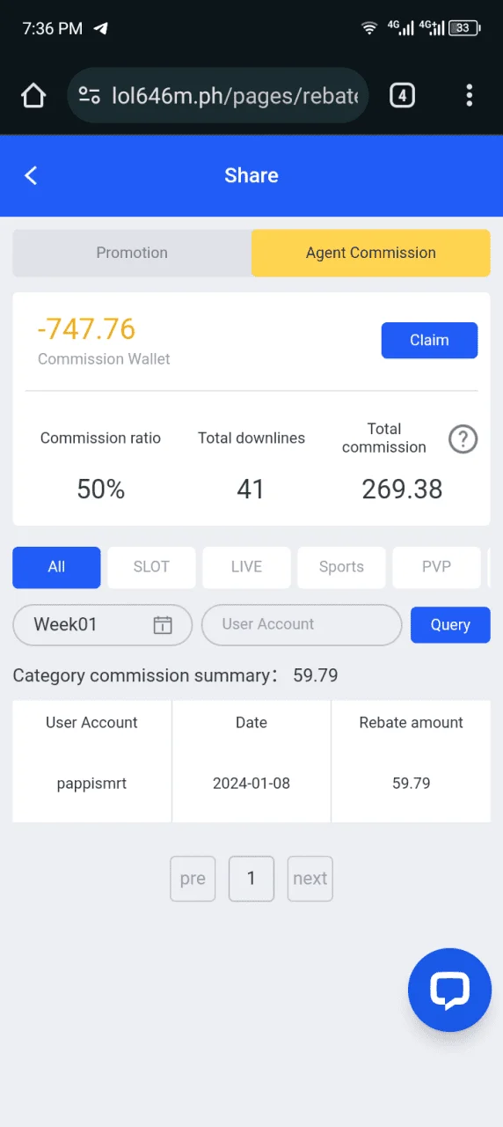Tap the browser home icon

point(33,95)
